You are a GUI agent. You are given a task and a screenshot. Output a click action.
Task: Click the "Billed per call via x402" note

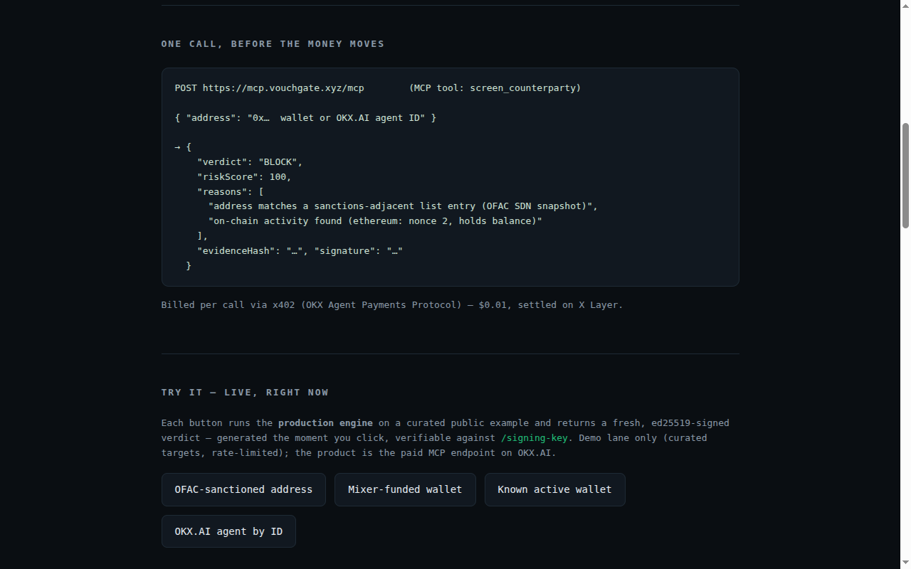coord(392,305)
